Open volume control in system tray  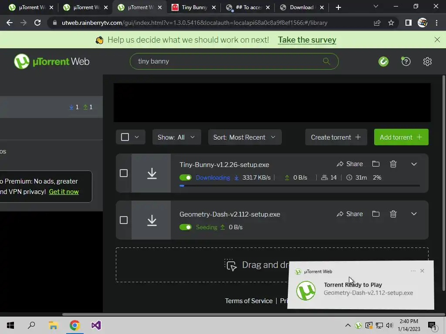click(x=389, y=325)
